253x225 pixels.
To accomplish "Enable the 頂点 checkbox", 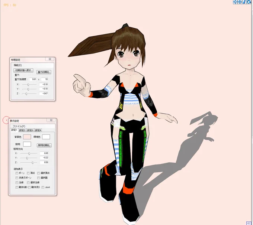I will tap(28, 173).
